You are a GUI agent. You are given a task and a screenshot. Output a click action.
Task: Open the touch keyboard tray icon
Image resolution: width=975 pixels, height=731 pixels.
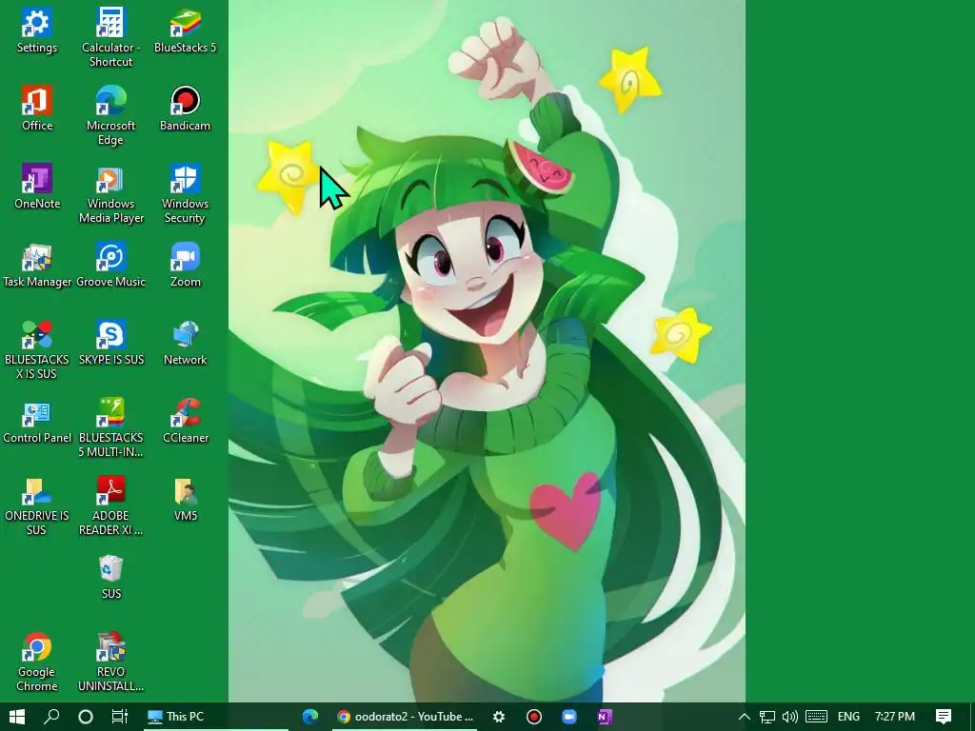816,717
